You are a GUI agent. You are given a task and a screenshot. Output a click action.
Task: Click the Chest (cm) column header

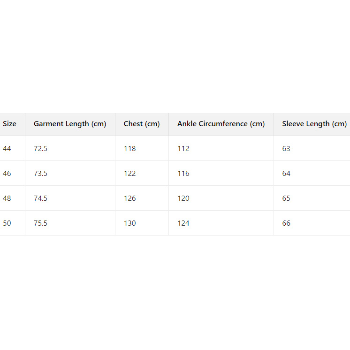coord(142,124)
